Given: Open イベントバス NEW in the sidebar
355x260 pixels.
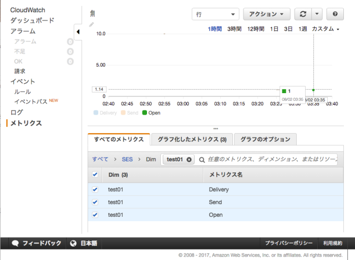Looking at the screenshot, I should pos(36,101).
